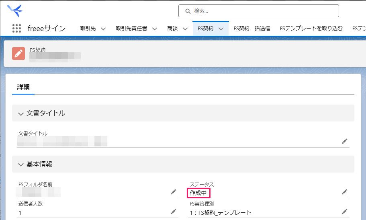Viewport: 366px width, 220px height.
Task: Edit the FSフォルダ名前 field pencil
Action: point(174,192)
